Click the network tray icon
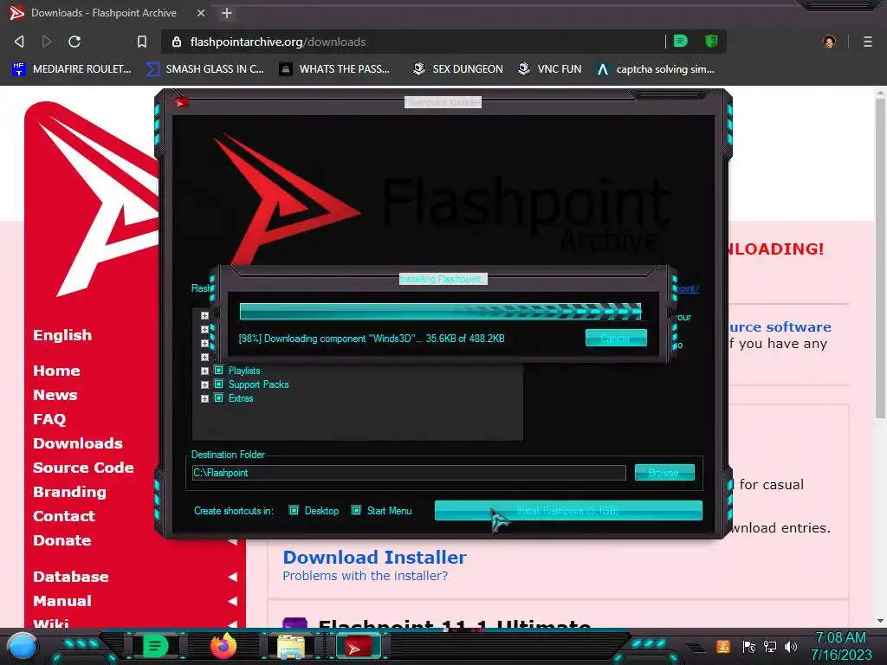The height and width of the screenshot is (665, 887). coord(770,646)
